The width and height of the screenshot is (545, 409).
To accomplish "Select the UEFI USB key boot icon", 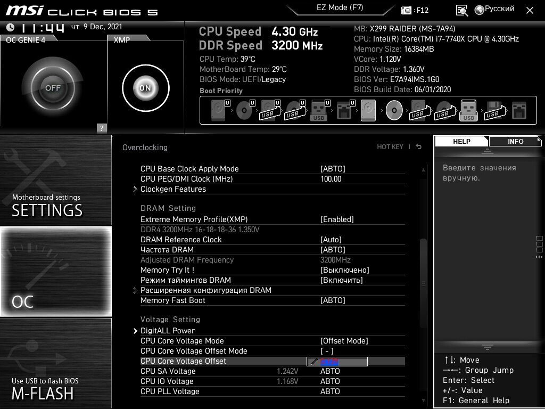I will 319,110.
